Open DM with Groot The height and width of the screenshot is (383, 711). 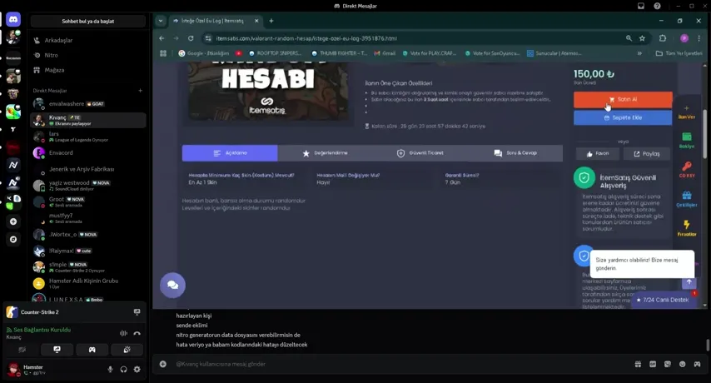pos(88,201)
